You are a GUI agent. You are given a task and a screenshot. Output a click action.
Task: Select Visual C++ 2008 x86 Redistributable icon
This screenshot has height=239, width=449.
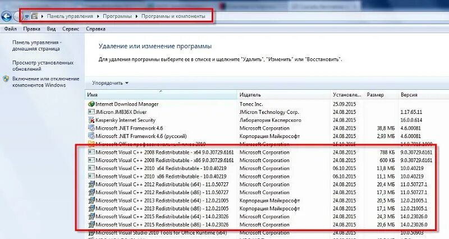[x=91, y=160]
